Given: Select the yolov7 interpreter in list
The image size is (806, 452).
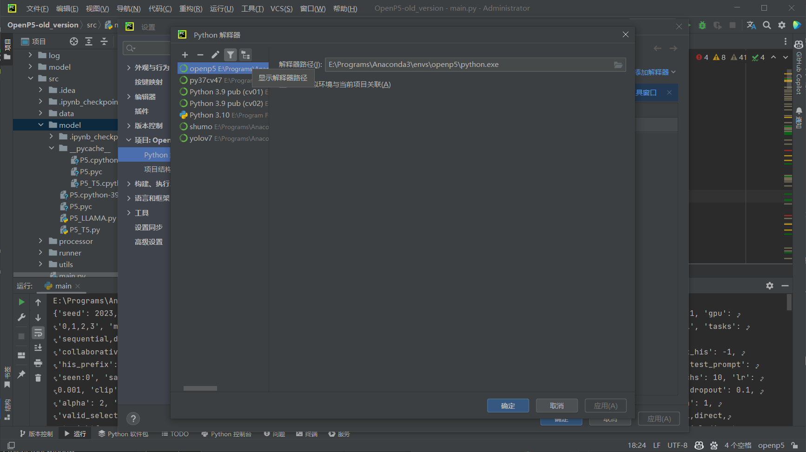Looking at the screenshot, I should (201, 138).
